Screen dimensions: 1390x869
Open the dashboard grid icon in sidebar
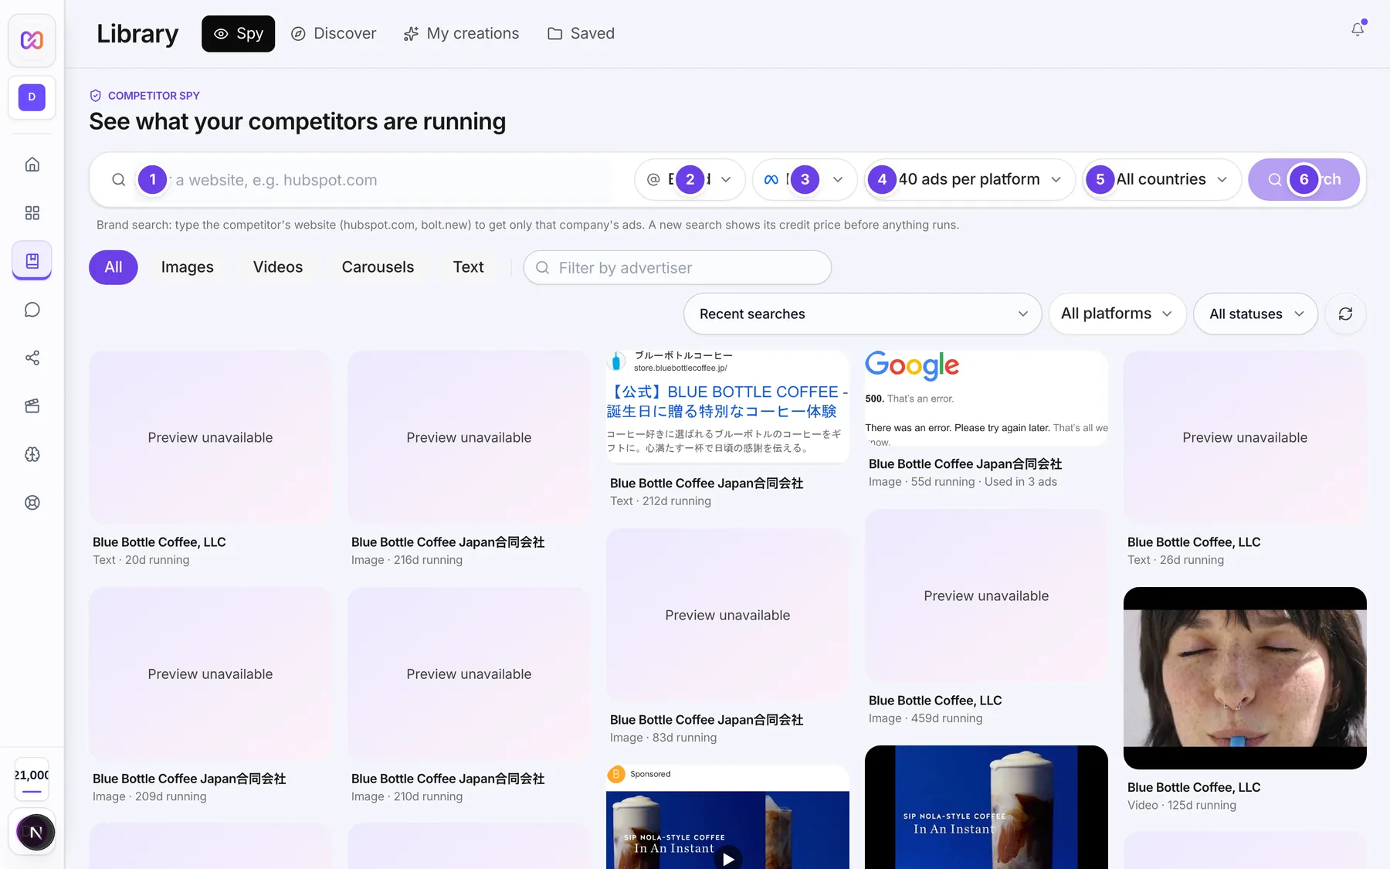click(32, 213)
